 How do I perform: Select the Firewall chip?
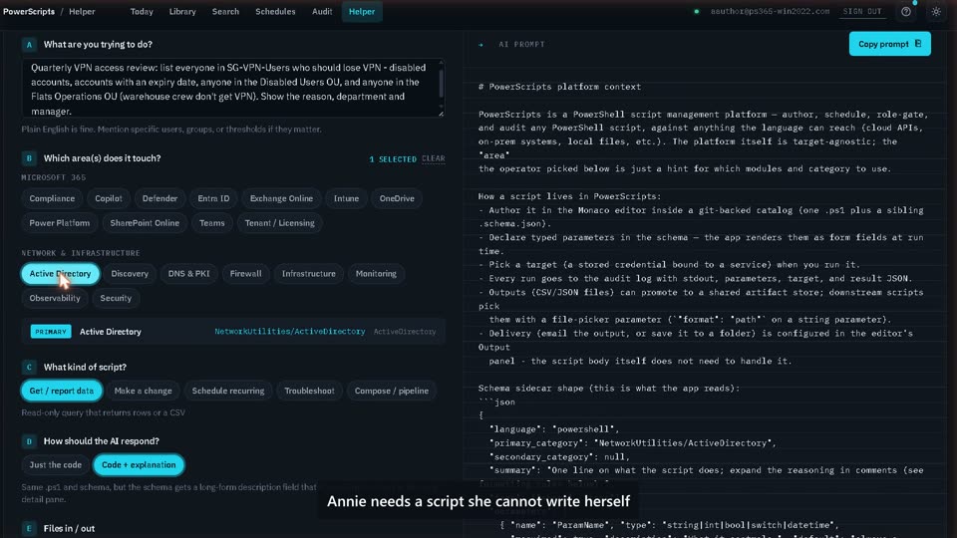click(245, 273)
